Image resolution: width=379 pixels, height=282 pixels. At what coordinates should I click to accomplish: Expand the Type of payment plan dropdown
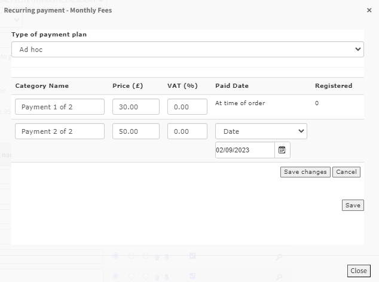tap(187, 50)
